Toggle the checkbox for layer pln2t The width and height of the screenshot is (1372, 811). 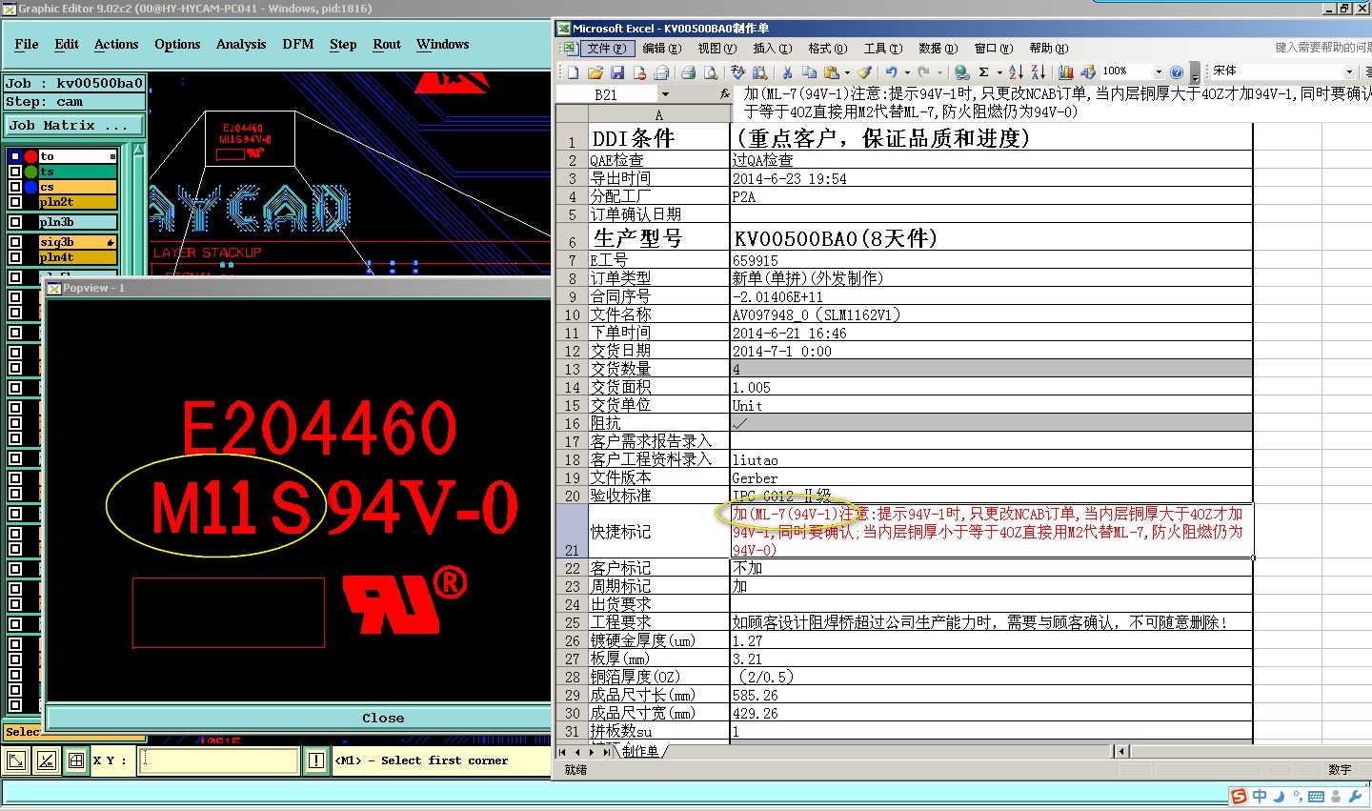[15, 202]
